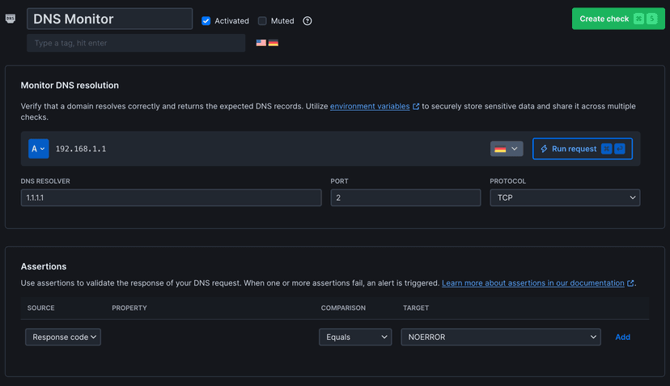This screenshot has width=670, height=386.
Task: Click Add to add the assertion
Action: pyautogui.click(x=622, y=337)
